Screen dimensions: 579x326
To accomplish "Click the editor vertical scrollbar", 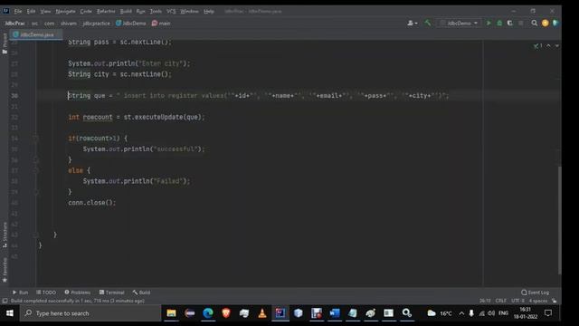I will pos(559,220).
